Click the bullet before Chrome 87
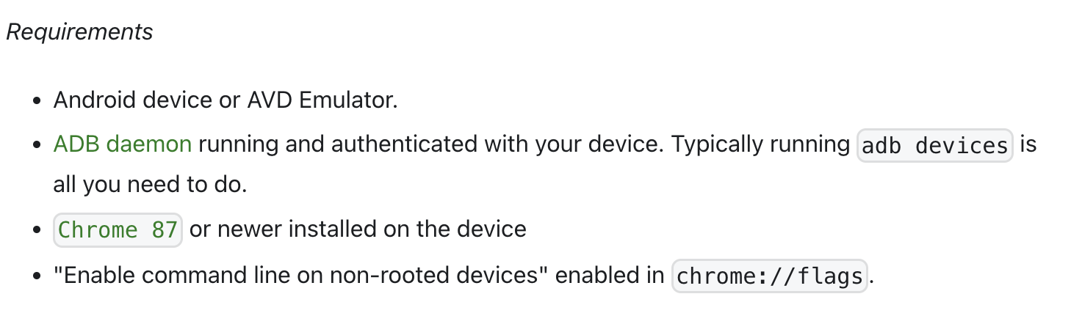The image size is (1071, 324). (37, 230)
